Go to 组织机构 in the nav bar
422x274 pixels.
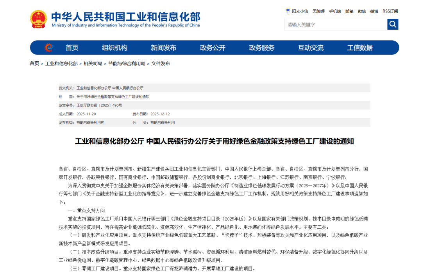pos(114,48)
